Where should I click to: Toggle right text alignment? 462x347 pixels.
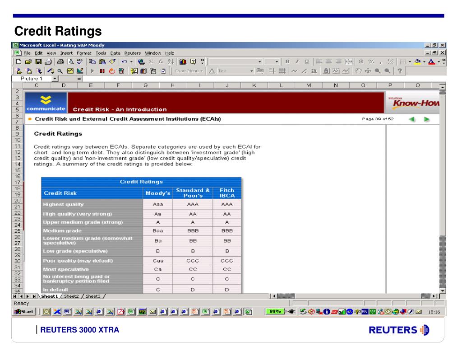[339, 61]
